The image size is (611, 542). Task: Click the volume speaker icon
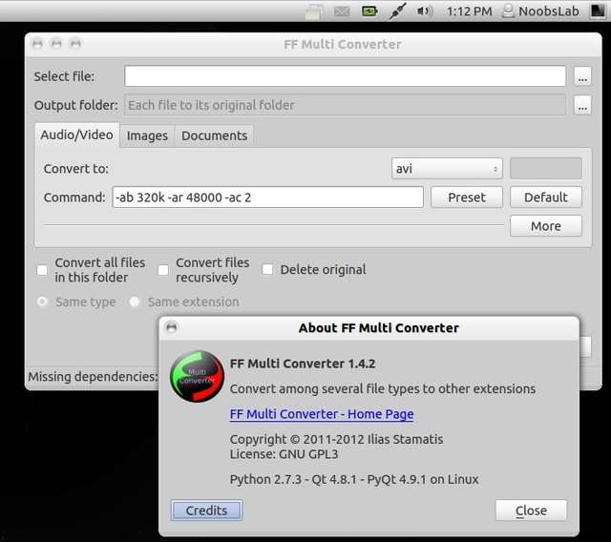(424, 11)
